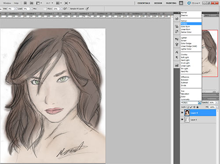The image size is (220, 164).
Task: Select the Layer 3 thumbnail
Action: point(187,120)
